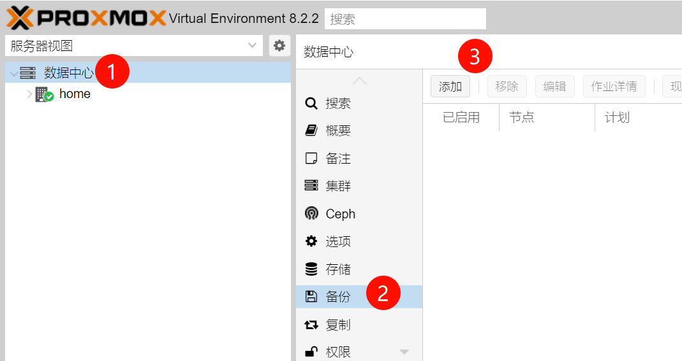Collapse the 数据中心 tree node
This screenshot has width=682, height=361.
pos(14,74)
